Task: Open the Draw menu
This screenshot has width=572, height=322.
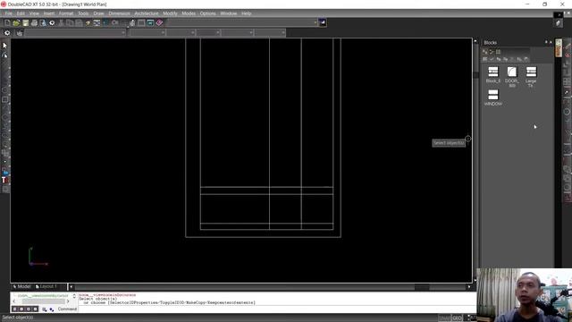Action: click(x=98, y=13)
